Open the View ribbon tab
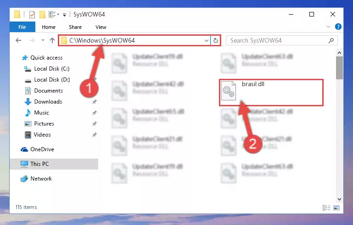353x225 pixels. coord(101,27)
